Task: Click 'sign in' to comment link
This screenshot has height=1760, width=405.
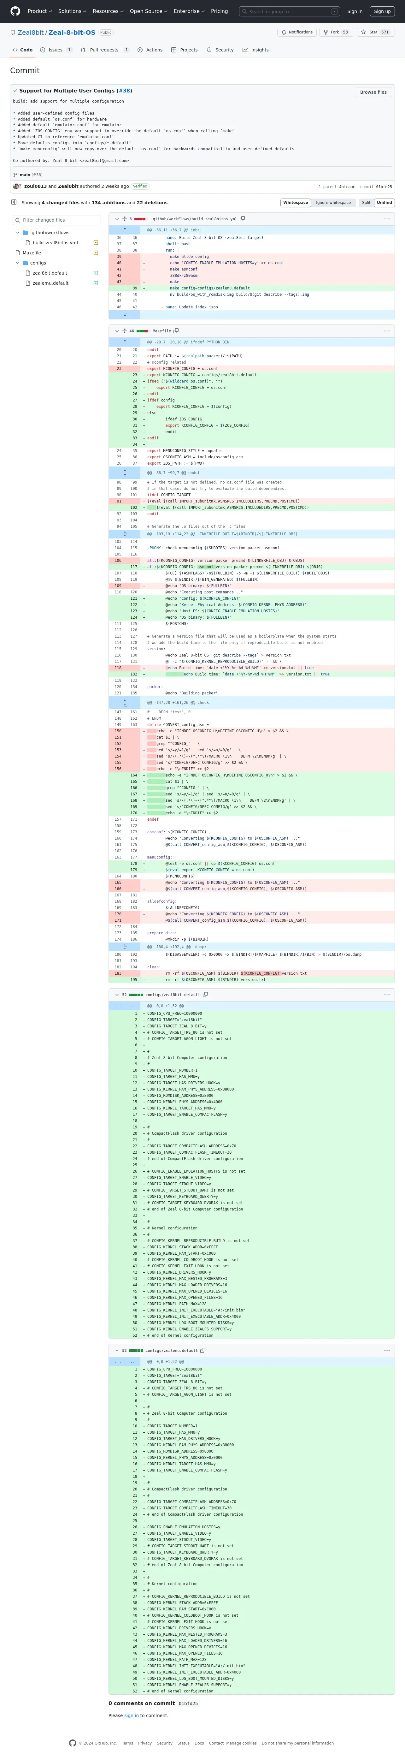Action: (131, 1715)
